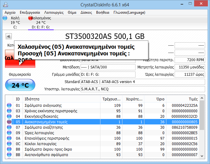This screenshot has height=164, width=210.
Task: Click the Ιδιότητα column header
Action: 61,99
